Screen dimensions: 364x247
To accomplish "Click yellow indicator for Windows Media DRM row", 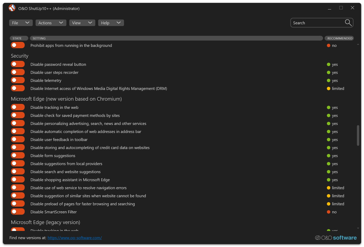I will coord(328,88).
